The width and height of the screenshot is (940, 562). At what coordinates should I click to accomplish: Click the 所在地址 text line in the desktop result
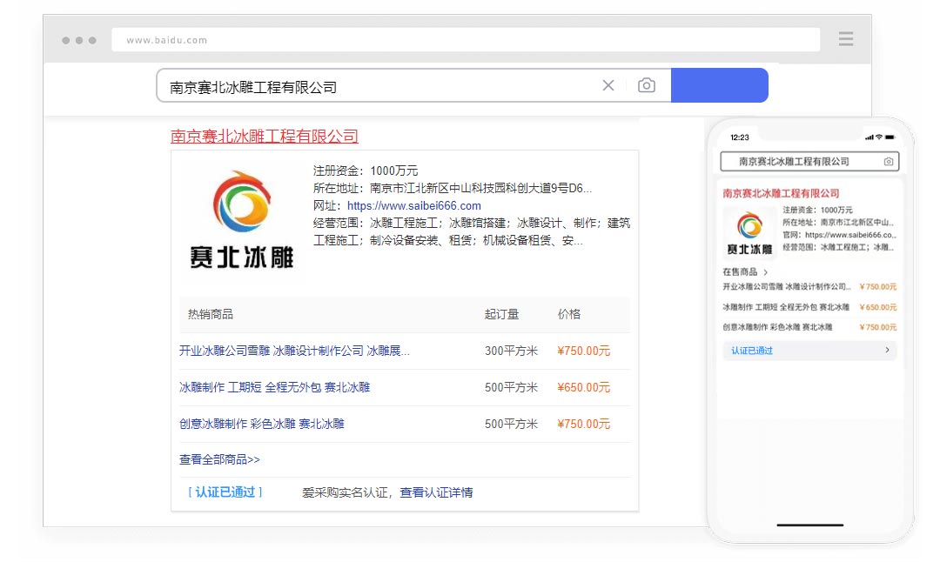tap(452, 188)
